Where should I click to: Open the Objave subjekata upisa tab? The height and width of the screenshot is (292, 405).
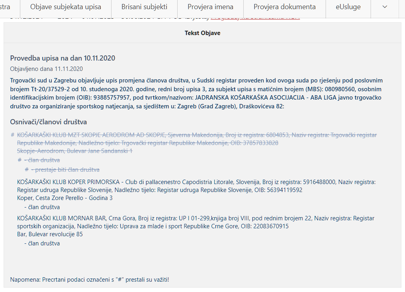[x=66, y=7]
